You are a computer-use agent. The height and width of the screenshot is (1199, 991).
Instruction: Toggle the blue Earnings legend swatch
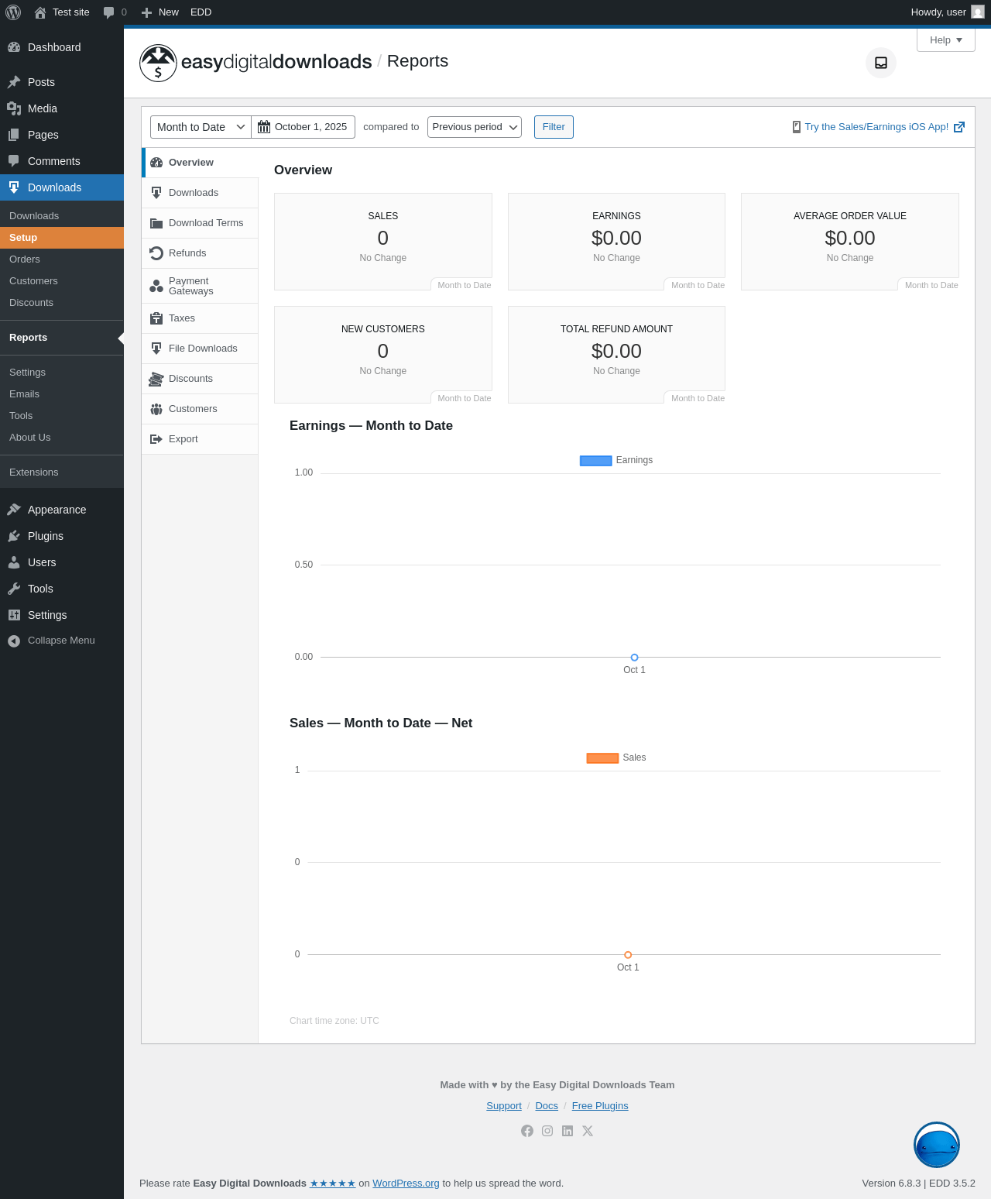596,461
